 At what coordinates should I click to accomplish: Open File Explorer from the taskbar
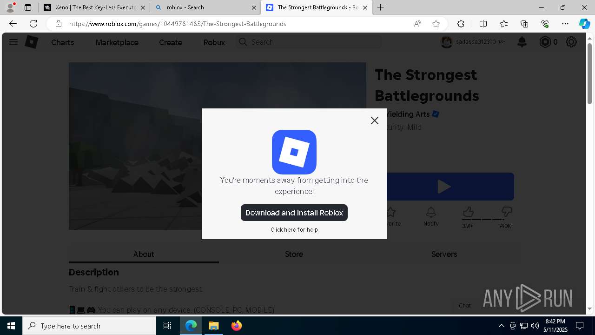[x=213, y=326]
